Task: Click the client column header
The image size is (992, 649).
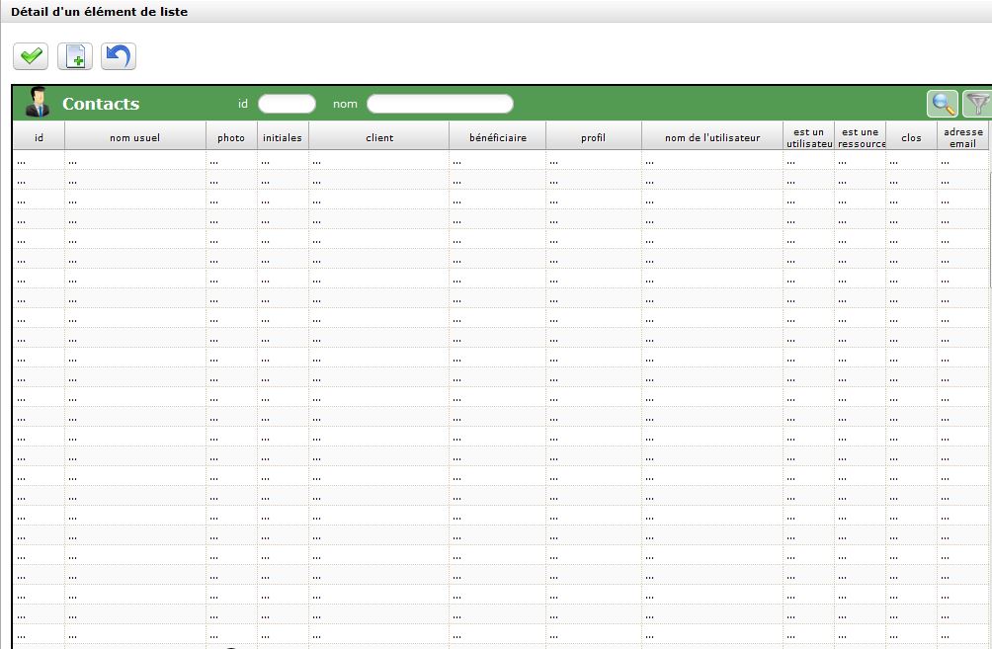Action: pos(379,137)
